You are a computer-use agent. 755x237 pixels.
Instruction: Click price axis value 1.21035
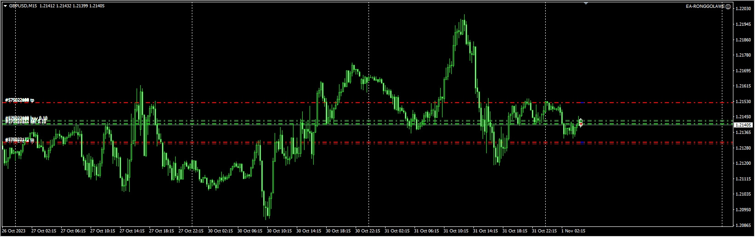(743, 194)
